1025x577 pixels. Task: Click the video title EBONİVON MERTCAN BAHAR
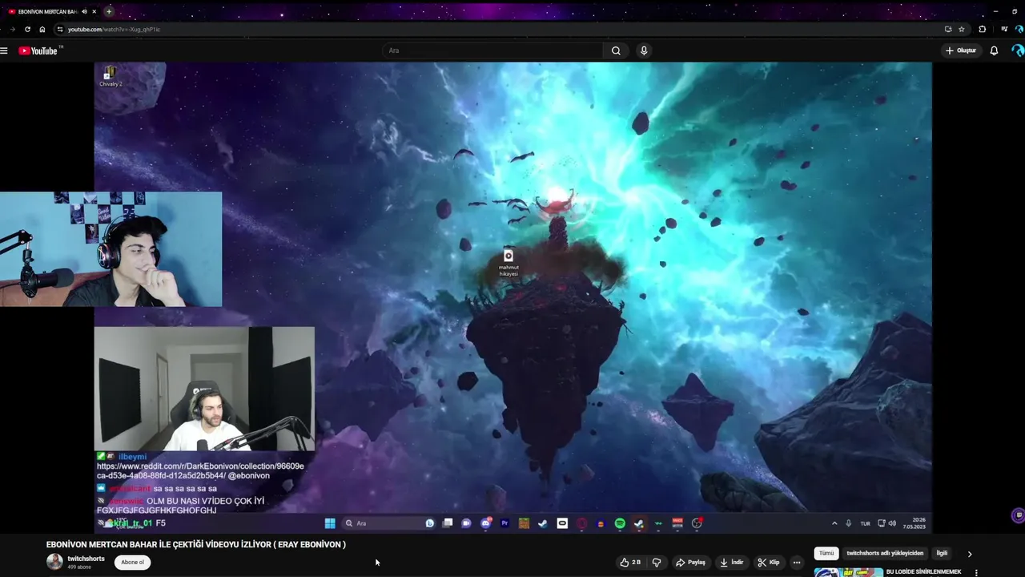(196, 544)
